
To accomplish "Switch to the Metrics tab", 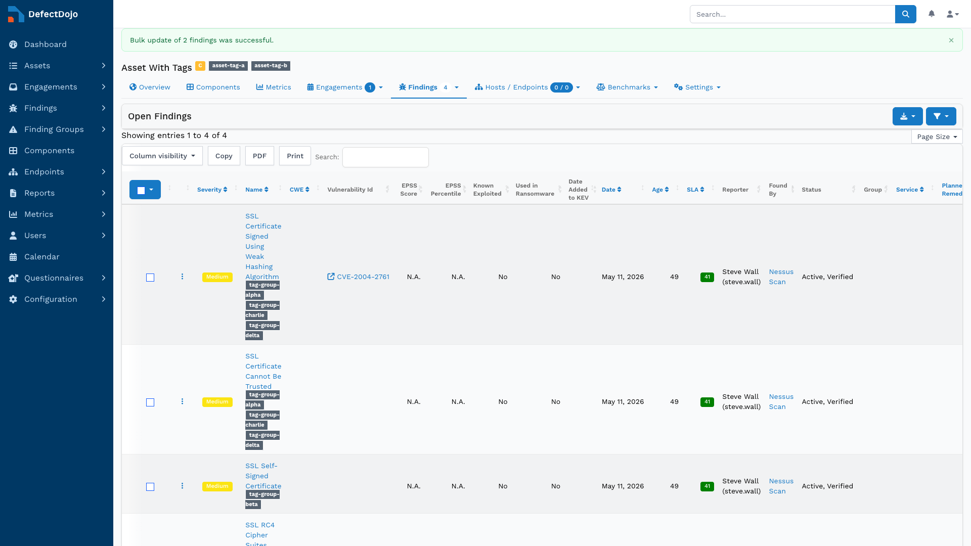I will (274, 87).
